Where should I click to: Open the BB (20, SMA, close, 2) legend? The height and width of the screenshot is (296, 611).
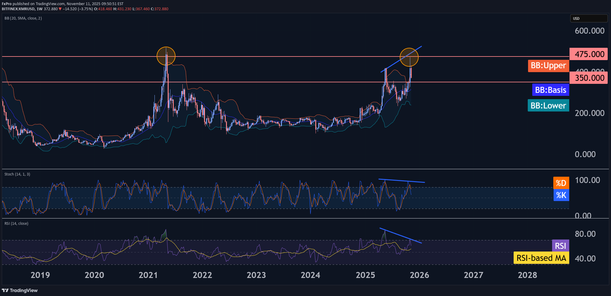[x=23, y=18]
